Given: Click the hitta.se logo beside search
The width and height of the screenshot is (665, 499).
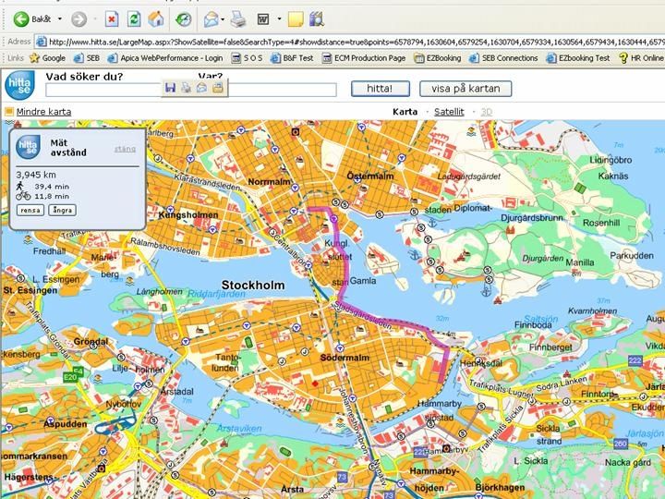Looking at the screenshot, I should [20, 86].
